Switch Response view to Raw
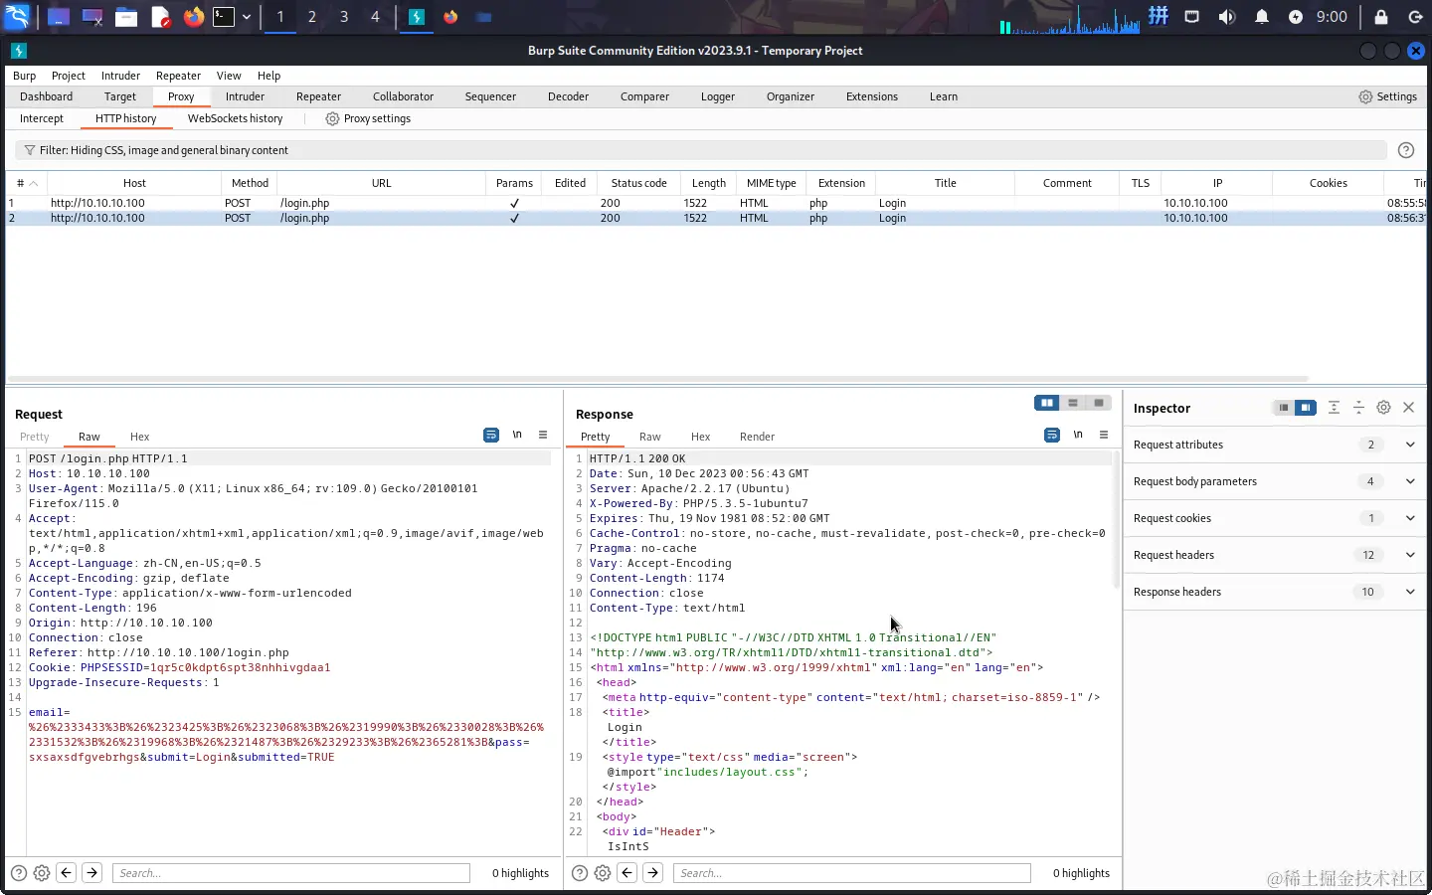Viewport: 1432px width, 895px height. pos(649,437)
